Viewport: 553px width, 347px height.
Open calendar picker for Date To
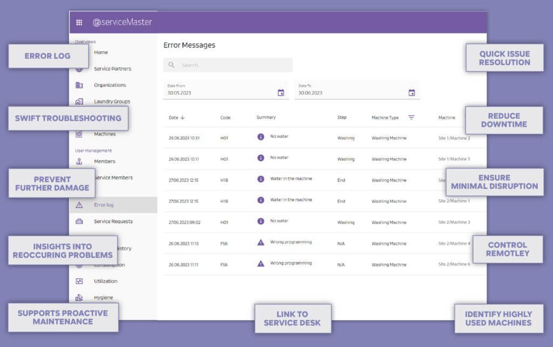412,93
